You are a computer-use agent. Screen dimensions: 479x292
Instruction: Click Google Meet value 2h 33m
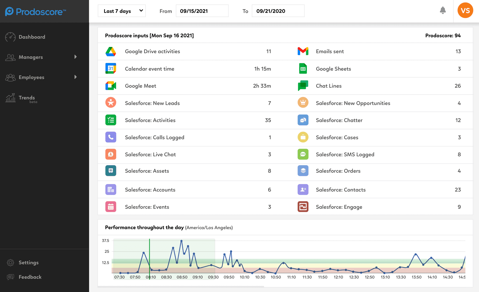tap(262, 86)
